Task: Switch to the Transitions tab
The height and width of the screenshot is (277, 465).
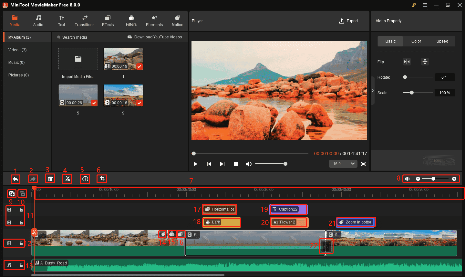Action: [x=85, y=21]
